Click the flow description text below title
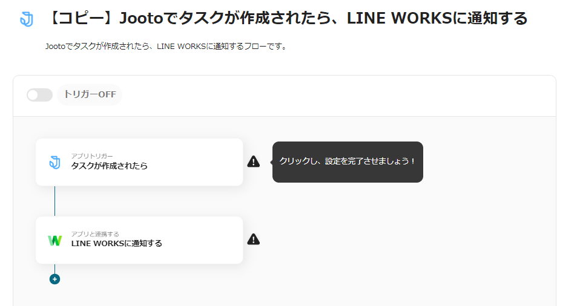This screenshot has width=577, height=306. tap(167, 47)
